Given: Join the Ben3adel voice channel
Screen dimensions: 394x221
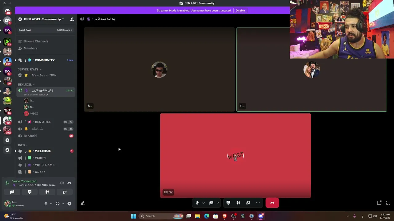Looking at the screenshot, I should point(46,136).
